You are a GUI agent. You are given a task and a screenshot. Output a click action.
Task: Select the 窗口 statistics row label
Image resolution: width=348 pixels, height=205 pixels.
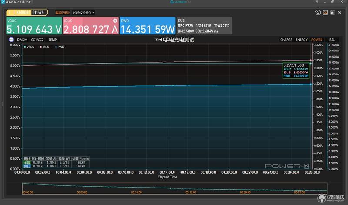27,166
